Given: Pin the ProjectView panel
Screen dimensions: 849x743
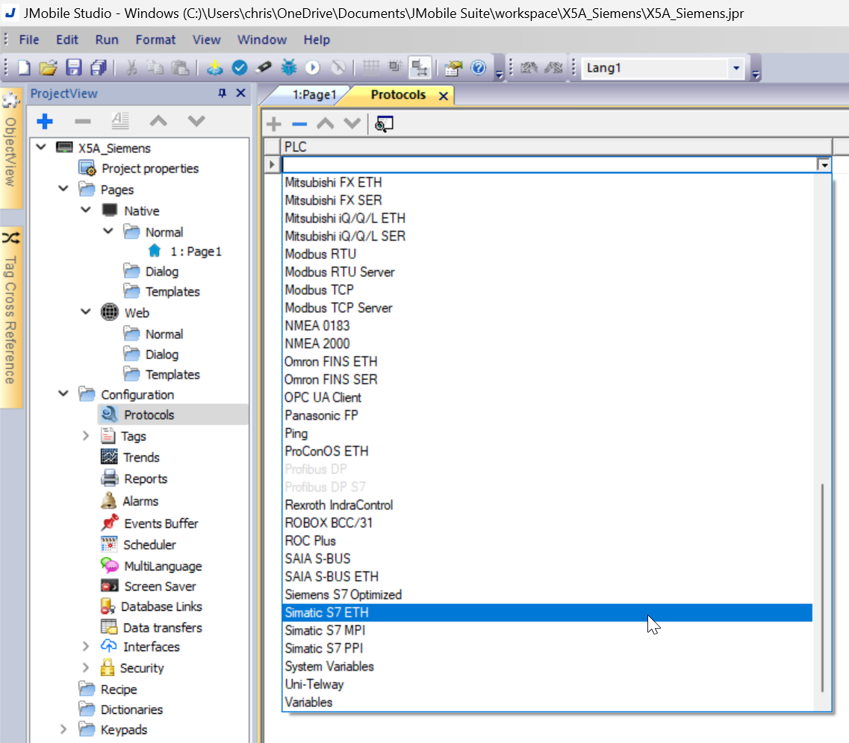Looking at the screenshot, I should click(222, 93).
